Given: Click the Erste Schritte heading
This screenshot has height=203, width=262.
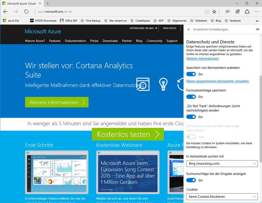Looking at the screenshot, I should click(x=39, y=145).
